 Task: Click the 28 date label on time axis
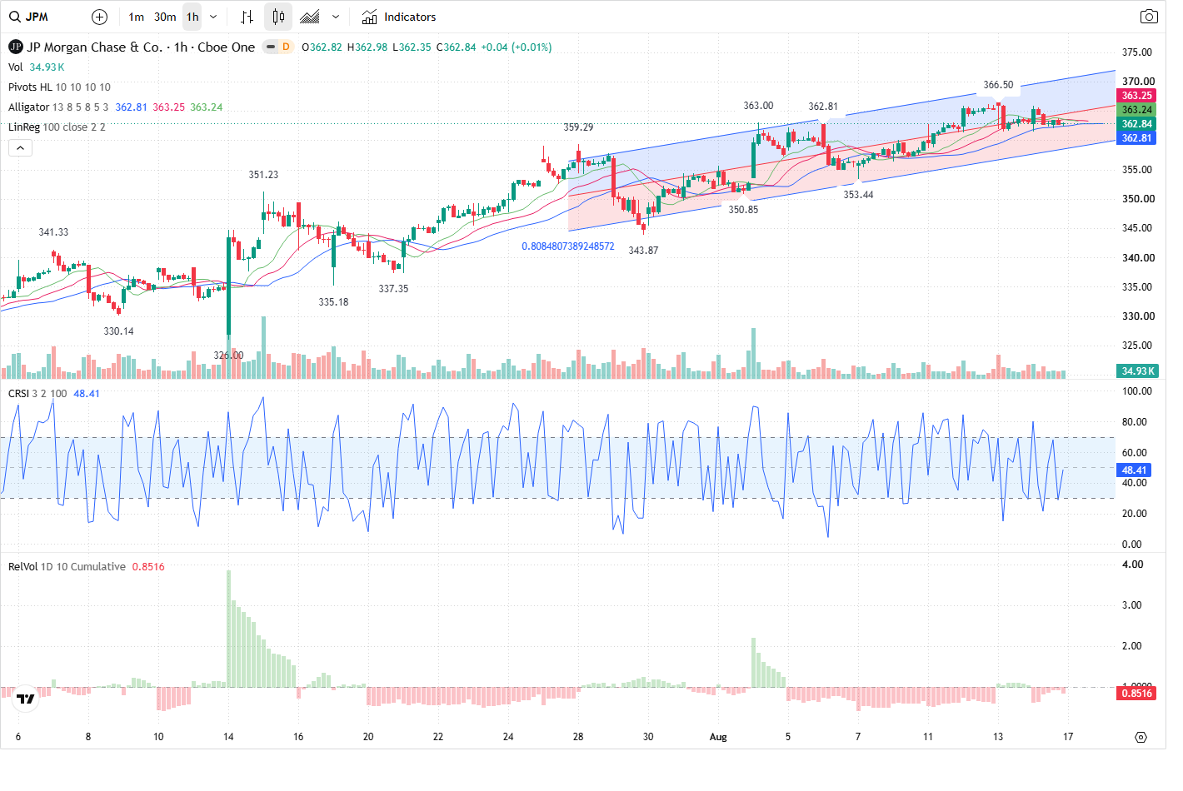[578, 737]
